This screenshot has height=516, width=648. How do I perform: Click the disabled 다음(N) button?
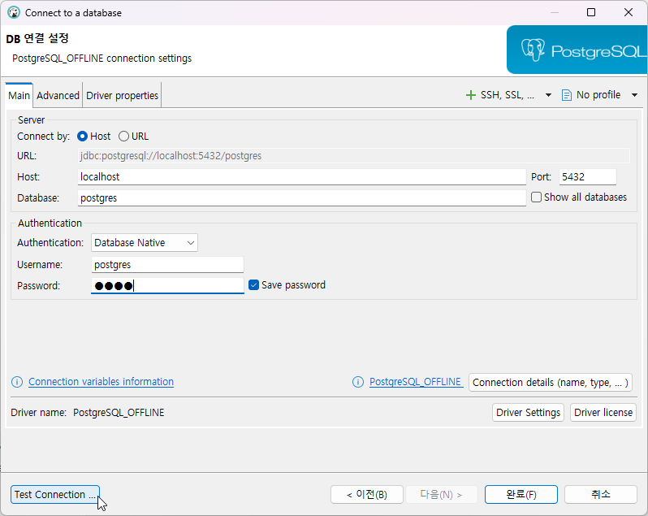pos(442,495)
